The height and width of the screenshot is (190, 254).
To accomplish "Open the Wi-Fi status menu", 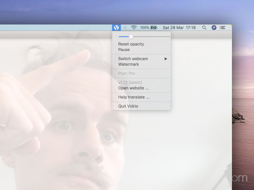I will coord(134,27).
